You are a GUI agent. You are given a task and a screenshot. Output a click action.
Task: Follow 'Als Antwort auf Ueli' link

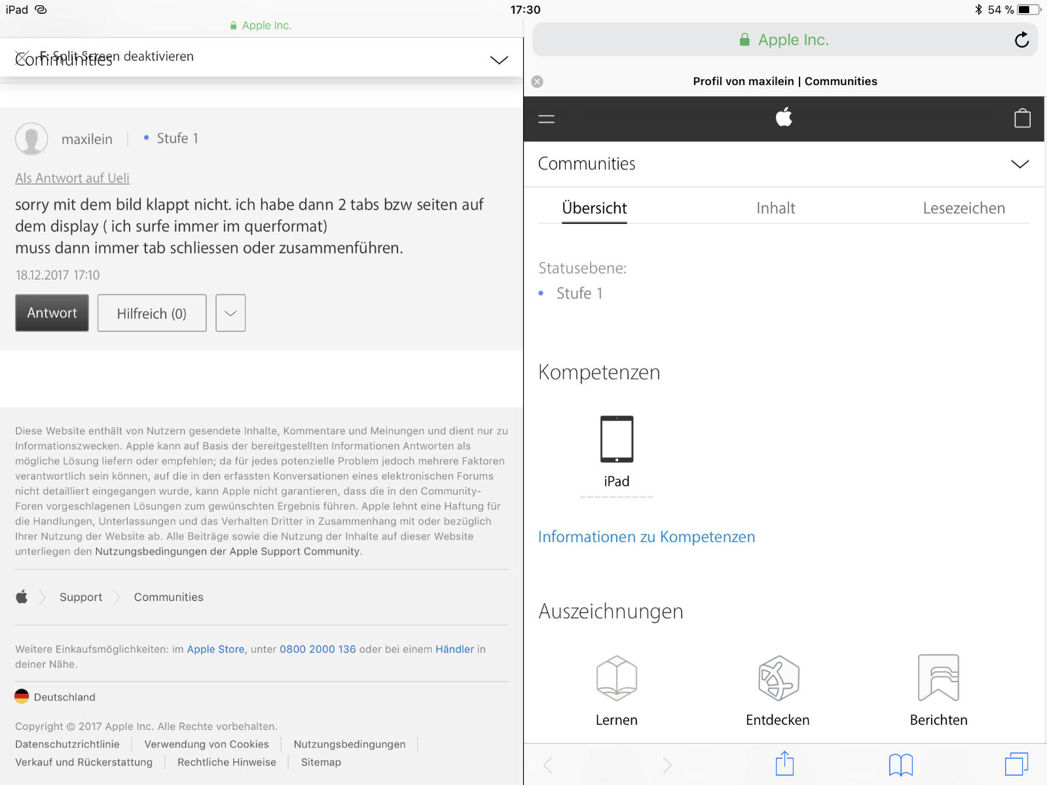(x=72, y=178)
